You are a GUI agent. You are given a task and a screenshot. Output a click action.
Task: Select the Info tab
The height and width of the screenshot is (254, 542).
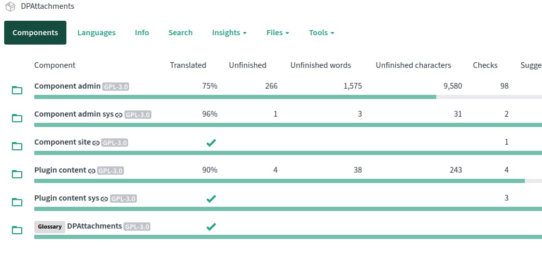(142, 33)
